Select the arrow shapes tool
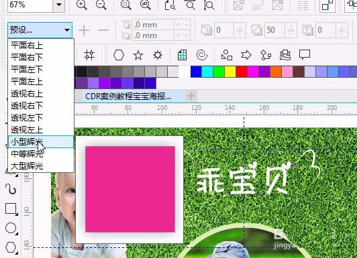This screenshot has height=258, width=357. 246,55
